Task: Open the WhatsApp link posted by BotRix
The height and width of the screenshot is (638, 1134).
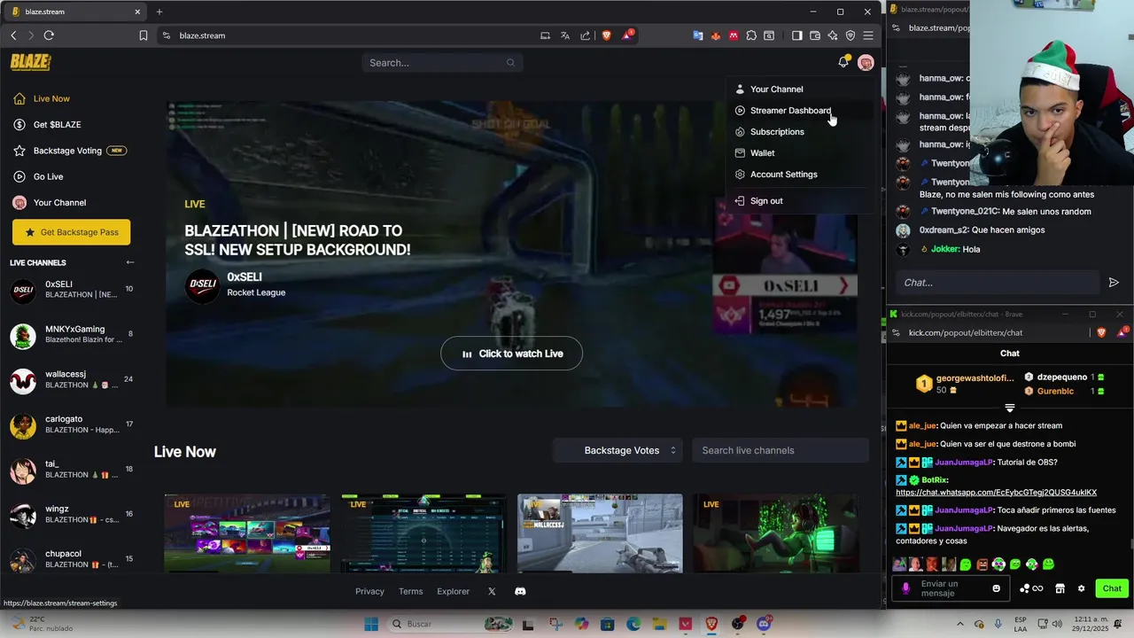Action: (996, 493)
